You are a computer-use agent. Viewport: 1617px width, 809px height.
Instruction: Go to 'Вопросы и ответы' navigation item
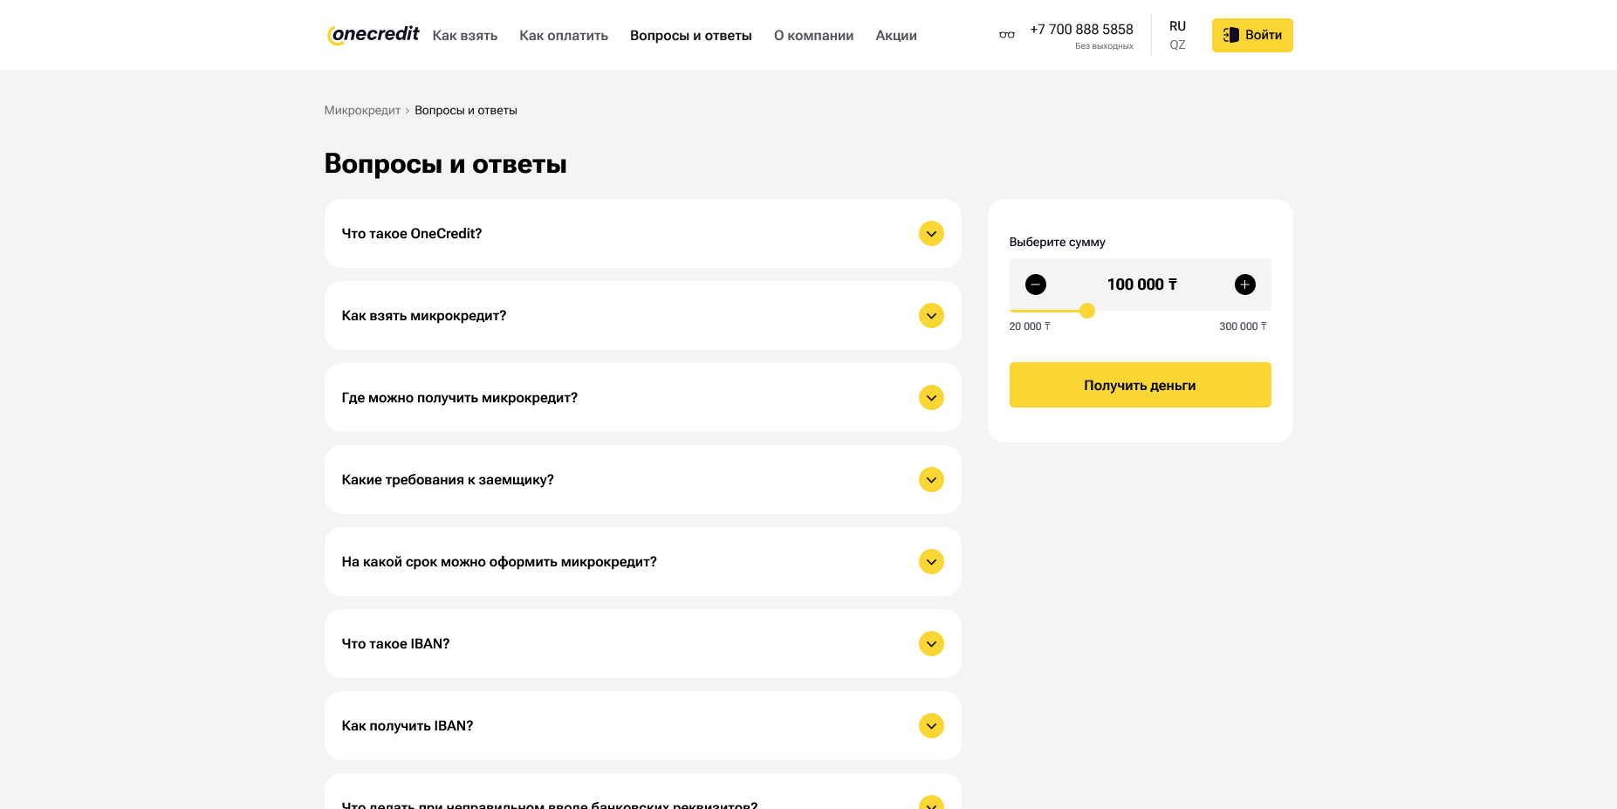(x=691, y=36)
